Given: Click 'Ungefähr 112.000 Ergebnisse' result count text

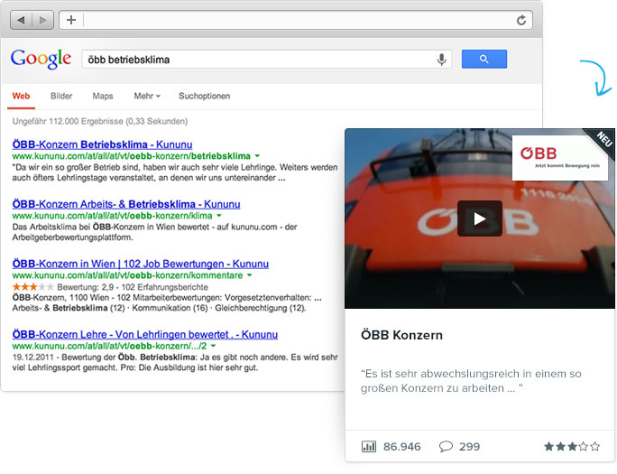Looking at the screenshot, I should point(100,121).
